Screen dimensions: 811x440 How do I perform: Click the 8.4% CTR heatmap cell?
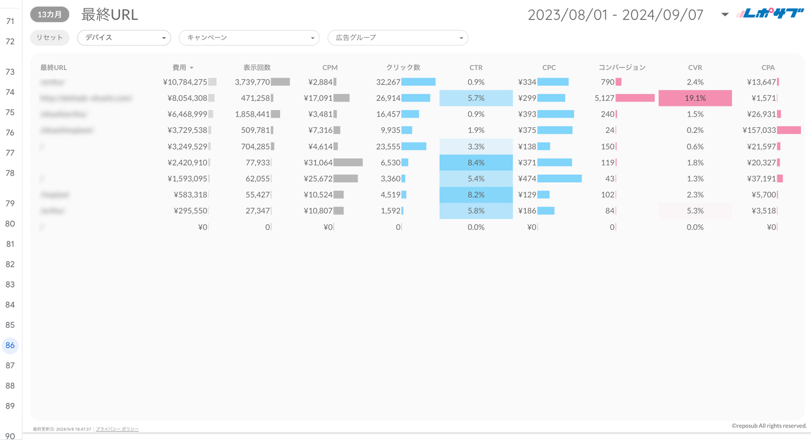click(476, 163)
